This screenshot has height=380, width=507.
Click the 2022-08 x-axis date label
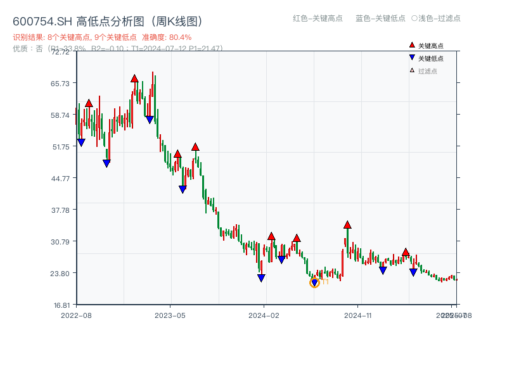(76, 315)
